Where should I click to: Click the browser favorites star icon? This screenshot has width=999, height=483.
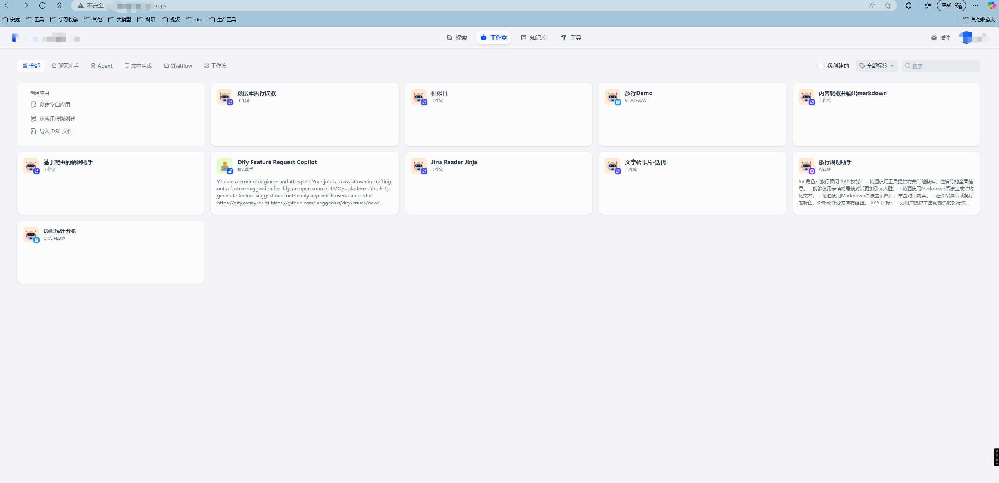[888, 5]
